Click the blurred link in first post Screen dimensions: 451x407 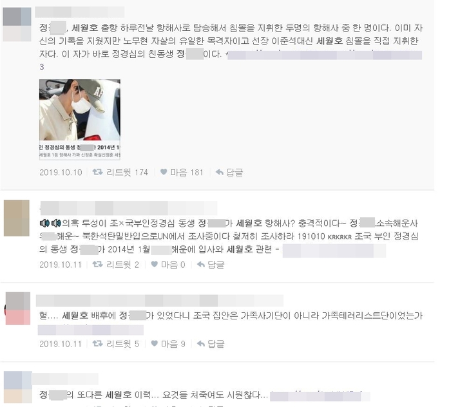click(x=325, y=55)
